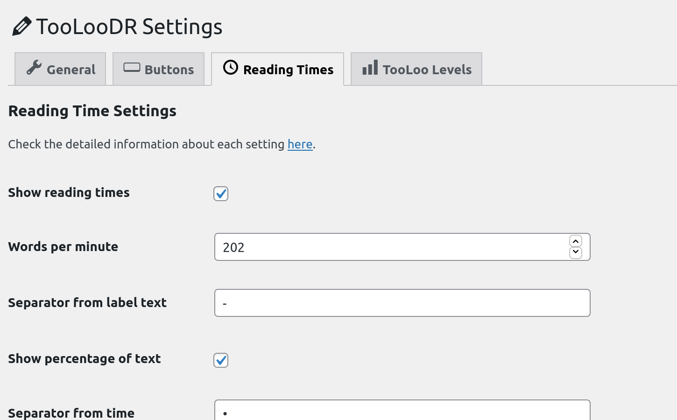Click the Separator from time input box
677x420 pixels.
[402, 411]
